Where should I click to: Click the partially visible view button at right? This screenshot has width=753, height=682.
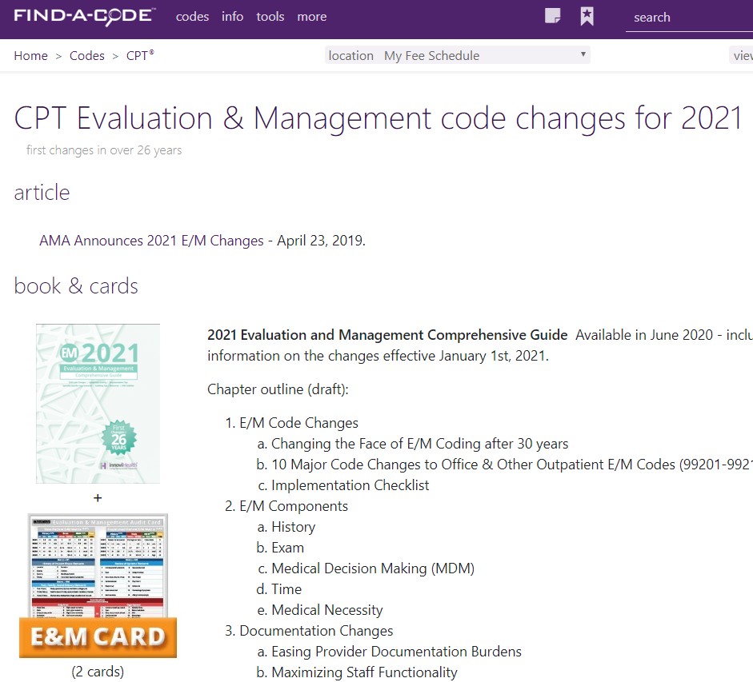pos(741,55)
